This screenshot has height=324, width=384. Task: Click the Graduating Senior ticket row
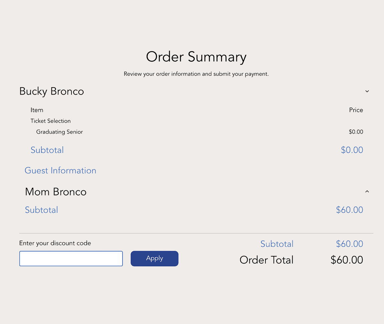(x=59, y=132)
